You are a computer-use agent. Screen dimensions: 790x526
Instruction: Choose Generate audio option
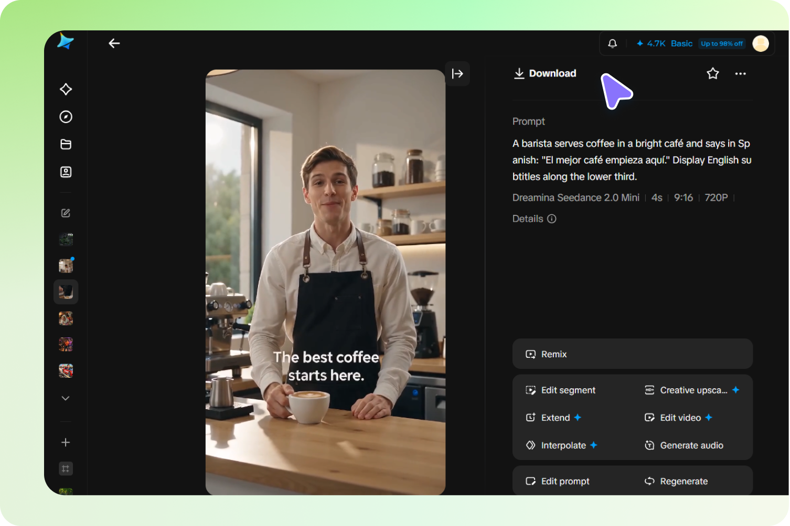click(x=684, y=445)
